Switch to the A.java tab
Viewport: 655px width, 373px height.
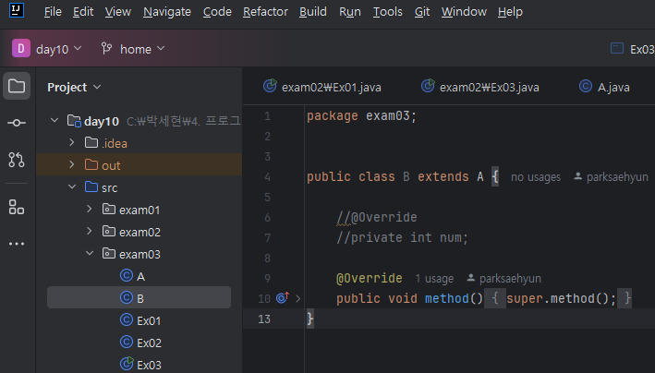pos(604,87)
